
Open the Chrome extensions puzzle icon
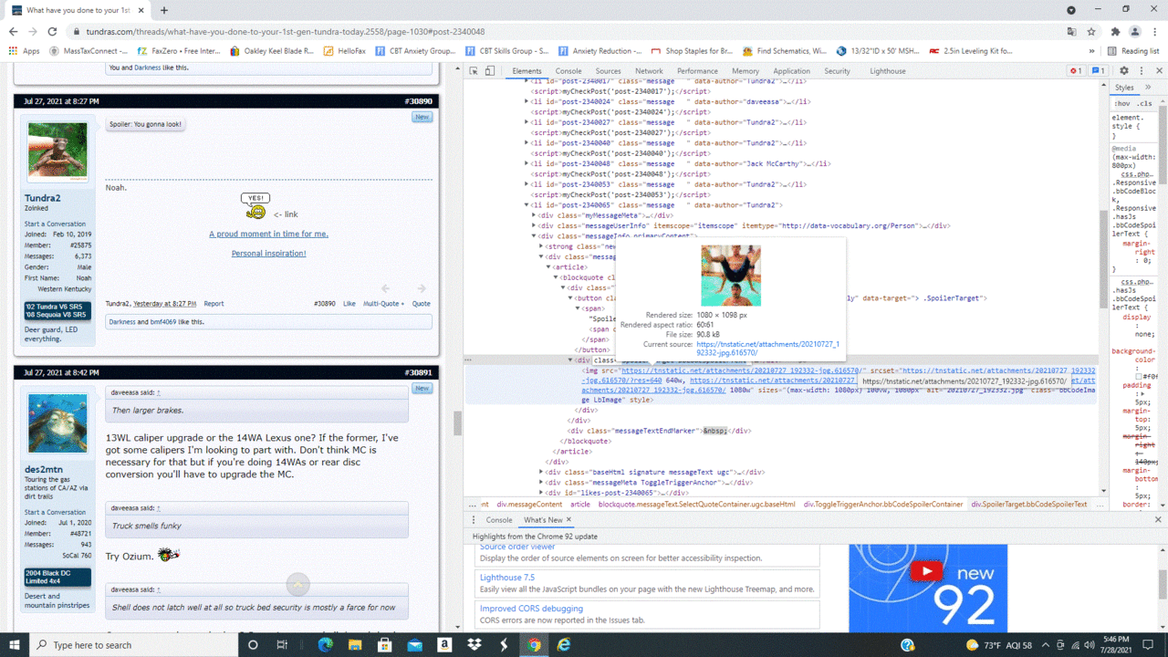tap(1115, 31)
